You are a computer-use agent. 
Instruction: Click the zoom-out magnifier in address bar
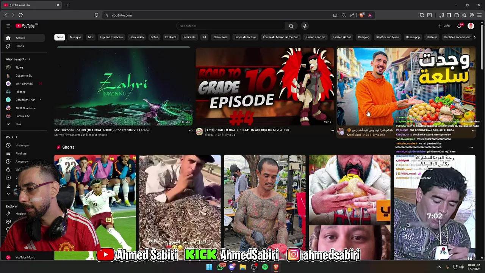(x=344, y=15)
